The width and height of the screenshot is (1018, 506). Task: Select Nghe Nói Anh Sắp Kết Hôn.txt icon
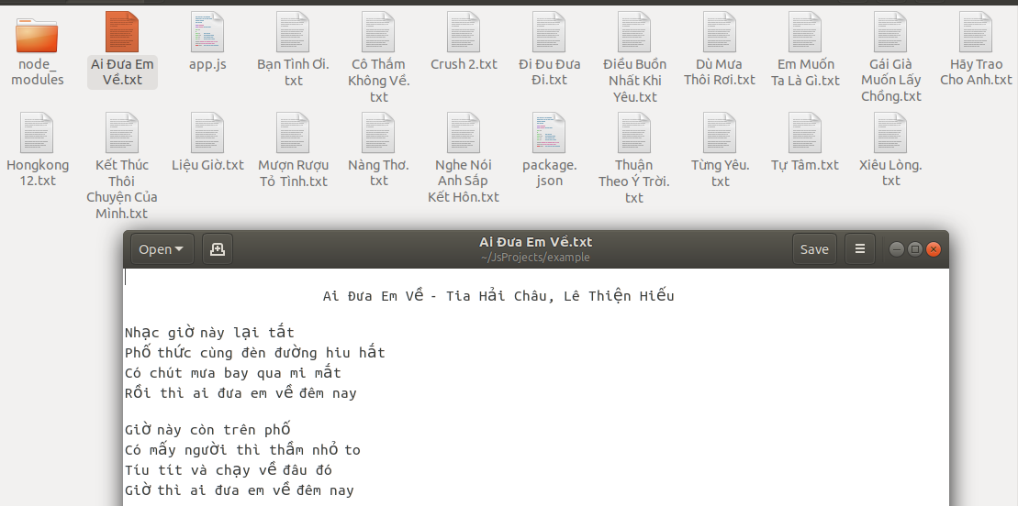[x=464, y=133]
